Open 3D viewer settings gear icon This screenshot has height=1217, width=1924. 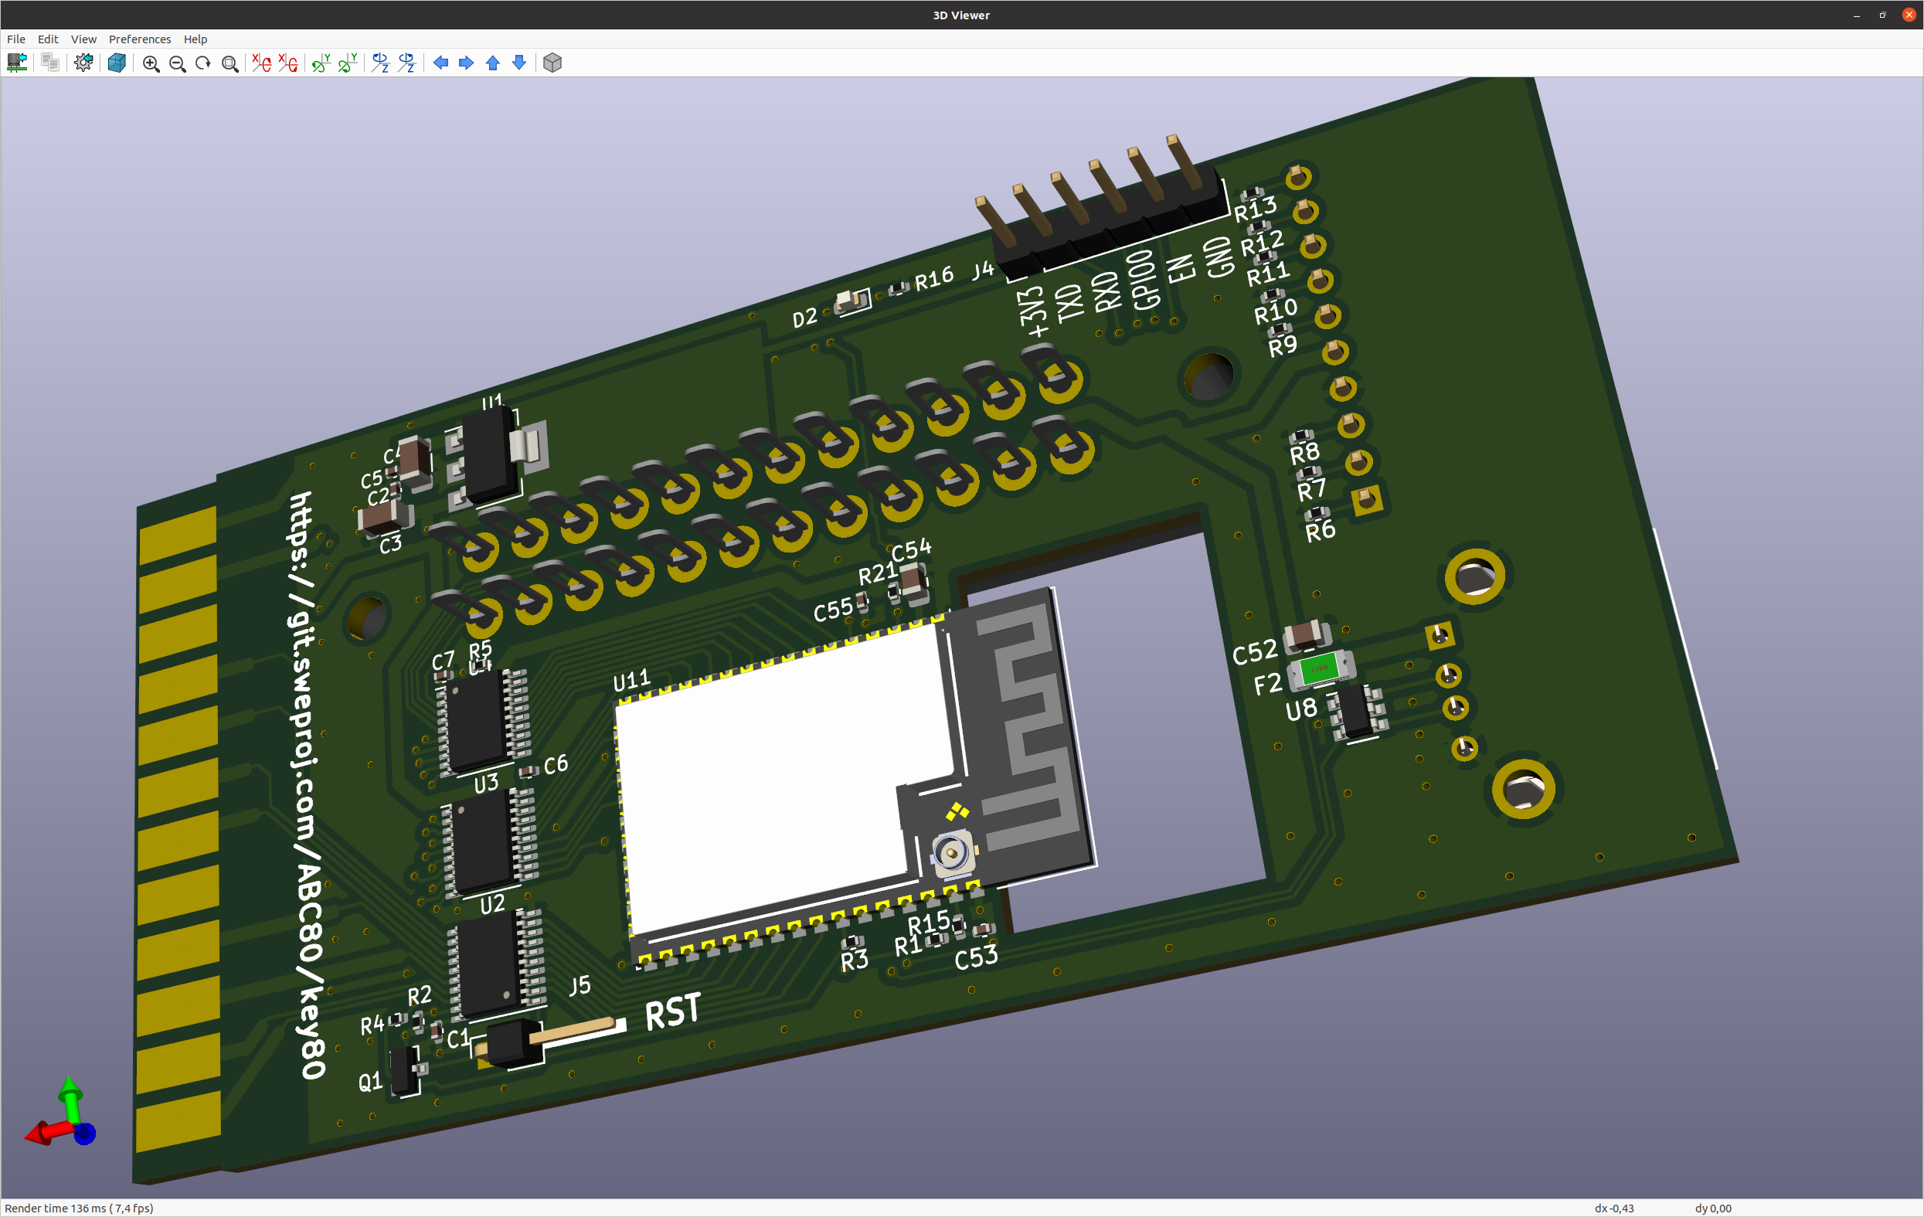(83, 63)
